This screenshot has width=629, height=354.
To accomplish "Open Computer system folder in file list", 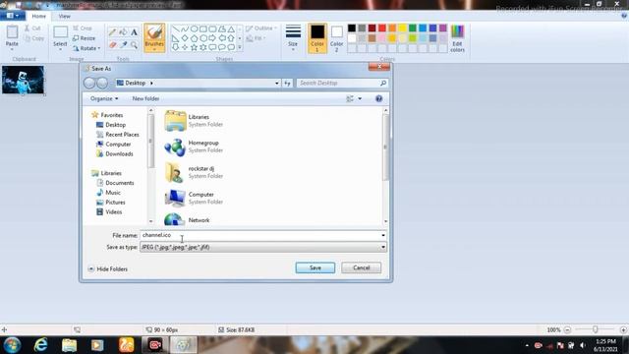I will 194,198.
